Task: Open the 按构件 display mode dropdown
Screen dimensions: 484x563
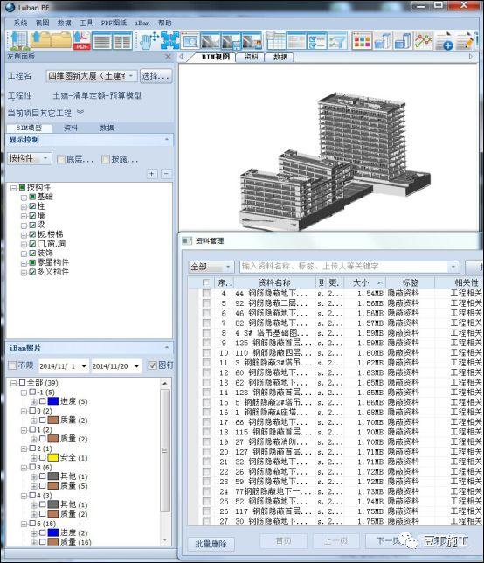Action: [x=30, y=158]
